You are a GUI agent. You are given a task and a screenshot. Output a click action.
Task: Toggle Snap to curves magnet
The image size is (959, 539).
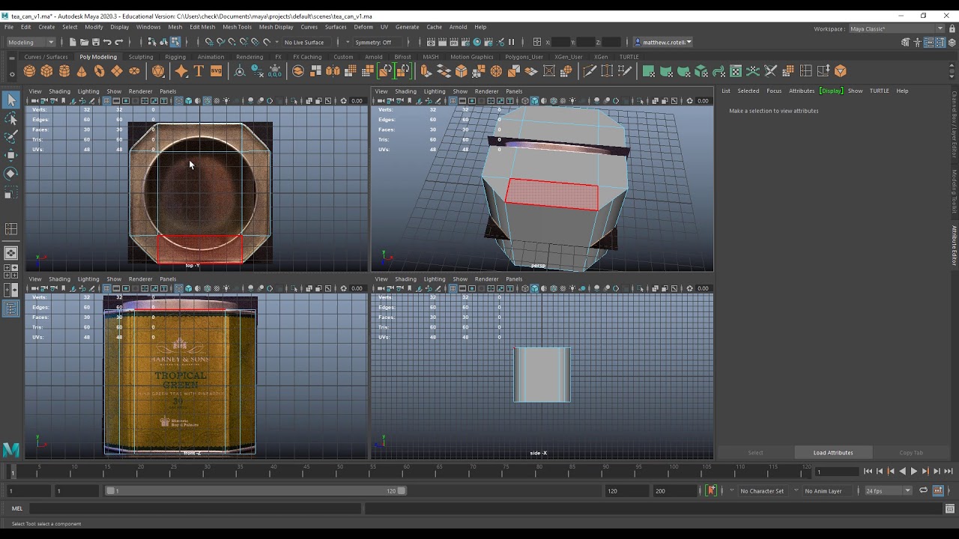tap(220, 42)
